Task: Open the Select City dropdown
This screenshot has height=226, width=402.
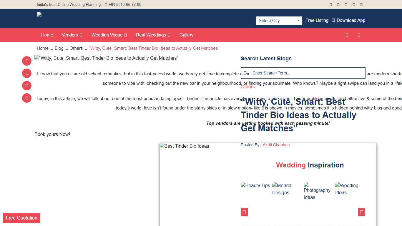Action: tap(279, 21)
